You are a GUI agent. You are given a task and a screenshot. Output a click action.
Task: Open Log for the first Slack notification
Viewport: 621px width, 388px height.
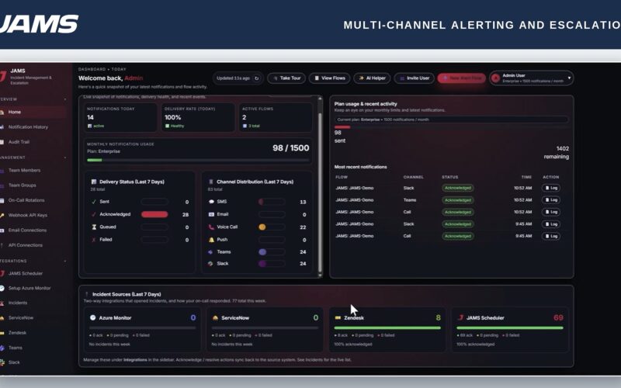click(551, 188)
